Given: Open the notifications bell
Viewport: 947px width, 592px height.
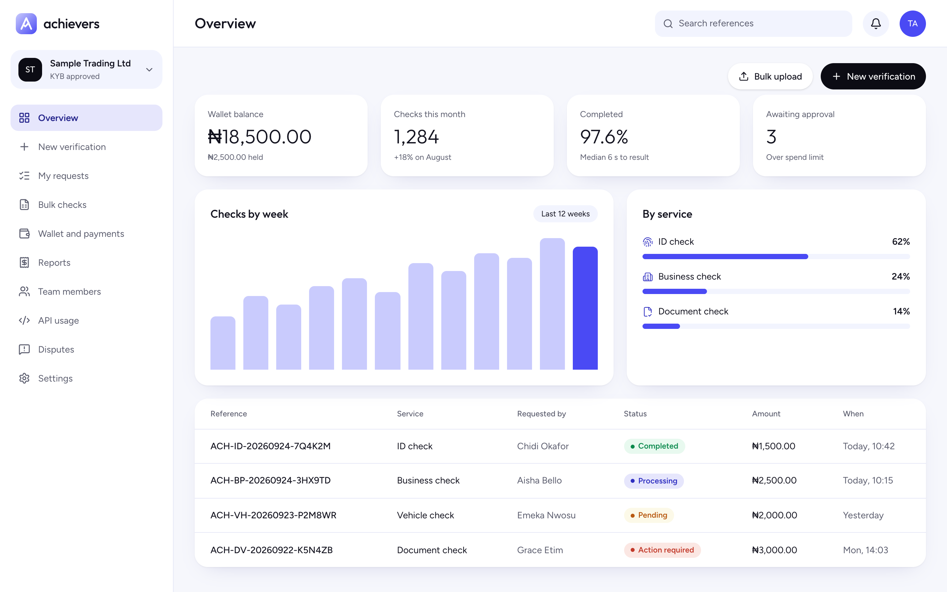Looking at the screenshot, I should point(876,23).
